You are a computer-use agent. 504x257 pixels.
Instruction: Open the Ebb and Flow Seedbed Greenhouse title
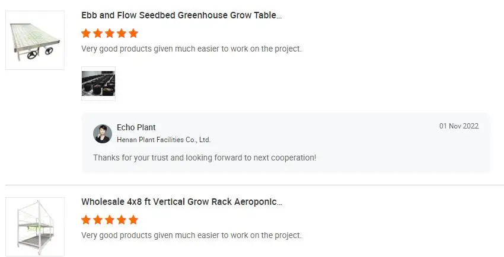pyautogui.click(x=181, y=15)
